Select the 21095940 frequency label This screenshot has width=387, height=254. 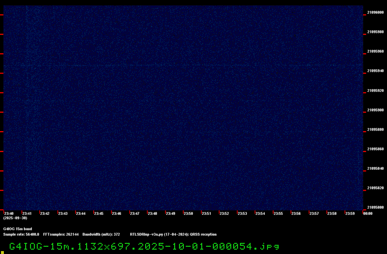375,71
